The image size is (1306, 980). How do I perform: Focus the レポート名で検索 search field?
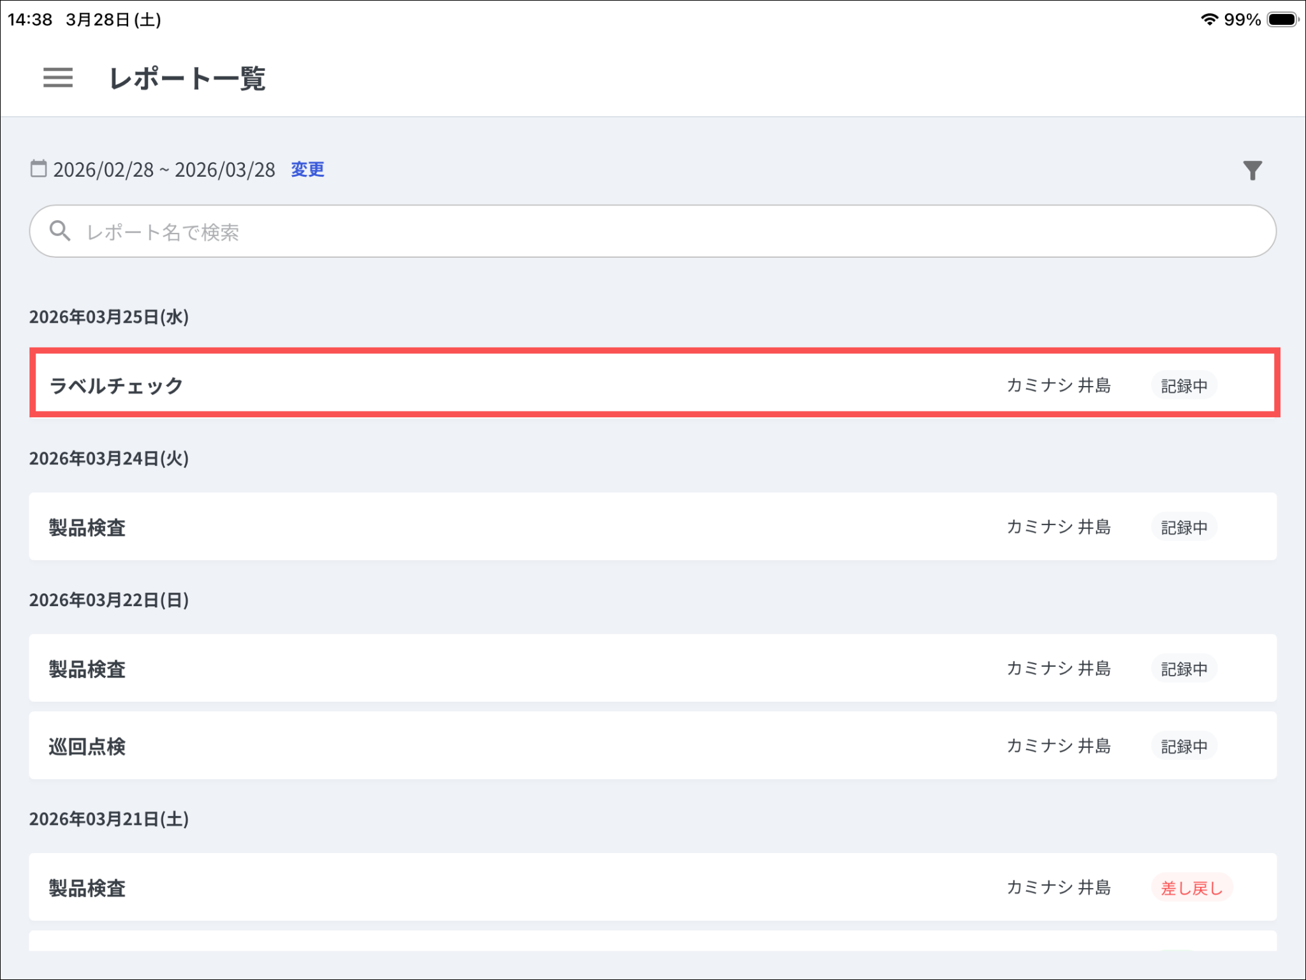click(652, 231)
